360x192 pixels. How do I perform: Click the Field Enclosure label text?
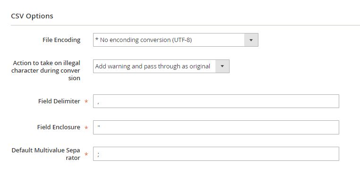click(59, 127)
